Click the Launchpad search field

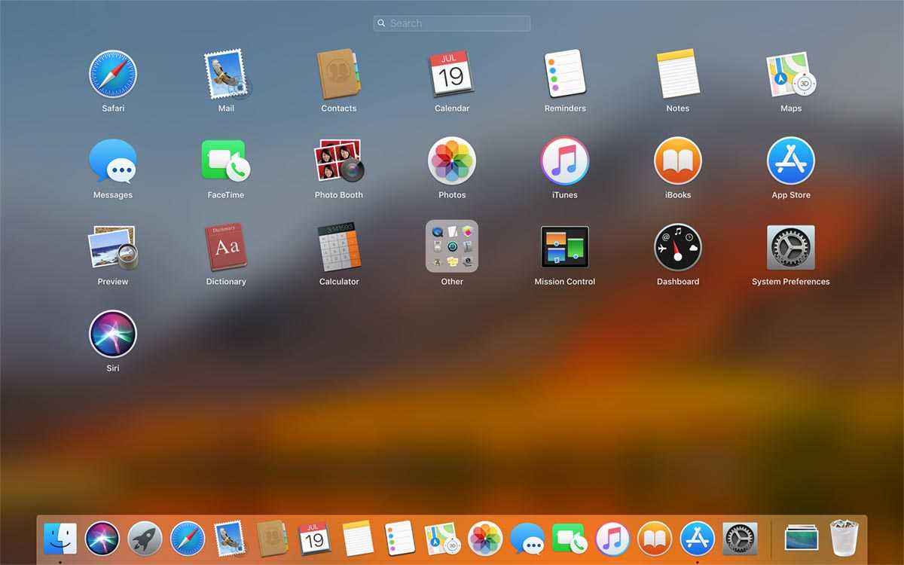(x=452, y=23)
